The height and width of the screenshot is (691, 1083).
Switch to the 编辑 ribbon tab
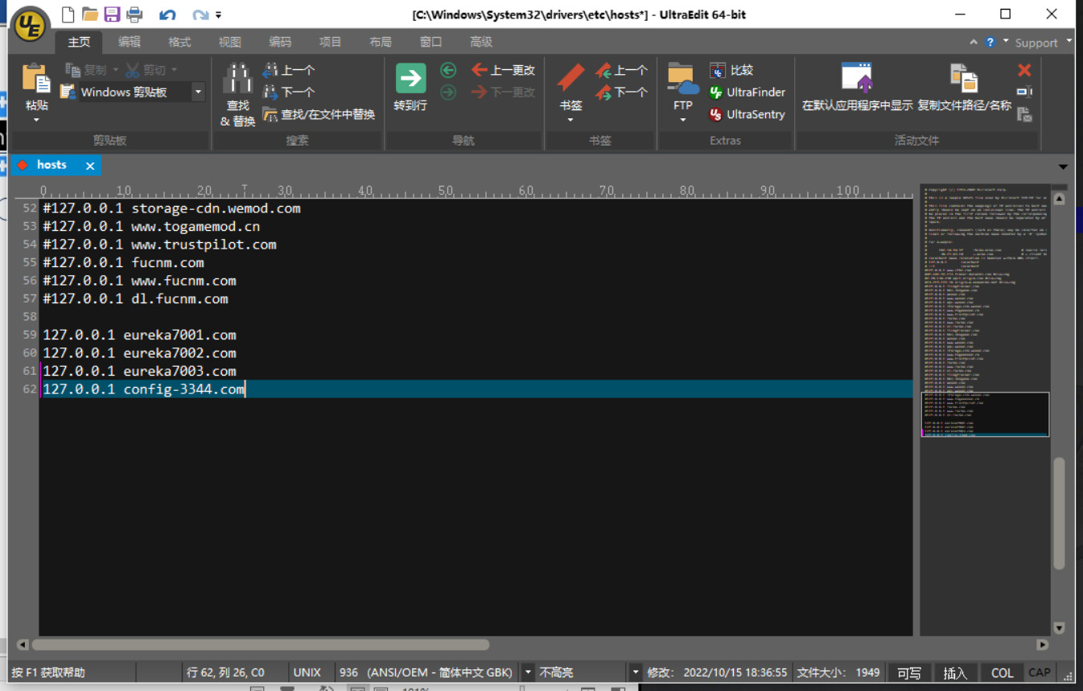click(129, 42)
